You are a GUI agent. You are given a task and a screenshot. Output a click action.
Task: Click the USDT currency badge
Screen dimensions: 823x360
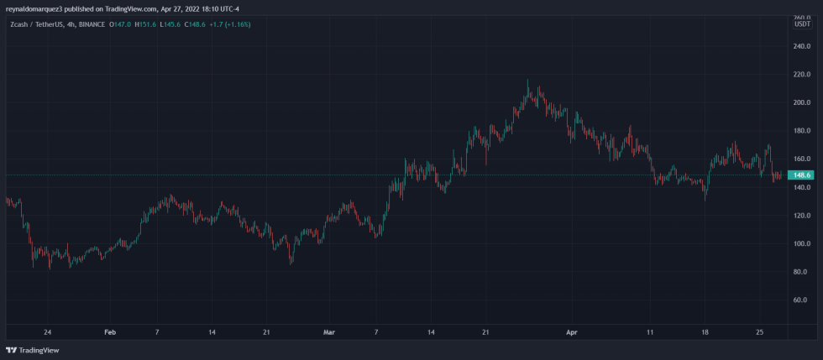tap(802, 23)
